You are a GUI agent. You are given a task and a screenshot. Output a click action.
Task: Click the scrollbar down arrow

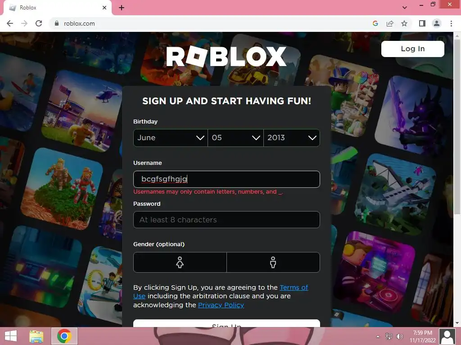[x=457, y=323]
